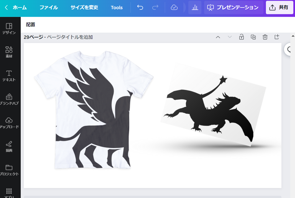Click the 共有 share button
The width and height of the screenshot is (295, 198).
pos(279,7)
